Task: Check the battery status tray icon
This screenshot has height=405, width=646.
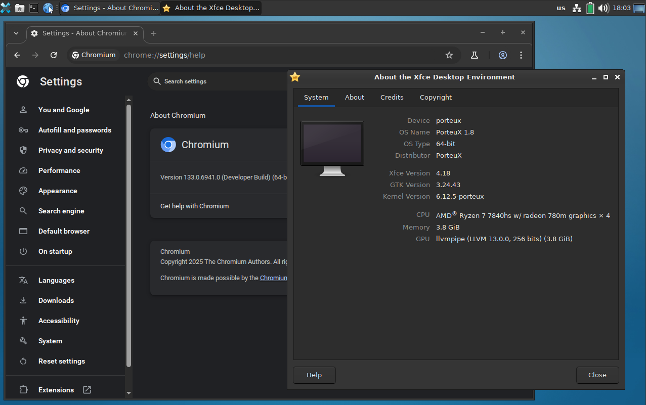Action: coord(590,8)
